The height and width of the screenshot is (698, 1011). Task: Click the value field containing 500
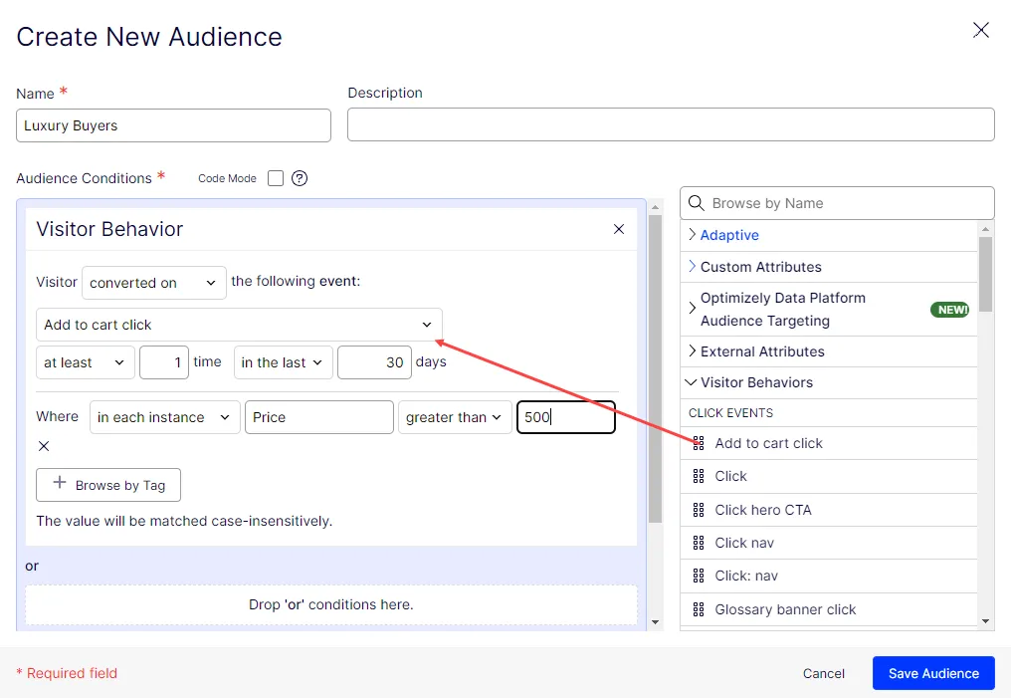point(566,417)
